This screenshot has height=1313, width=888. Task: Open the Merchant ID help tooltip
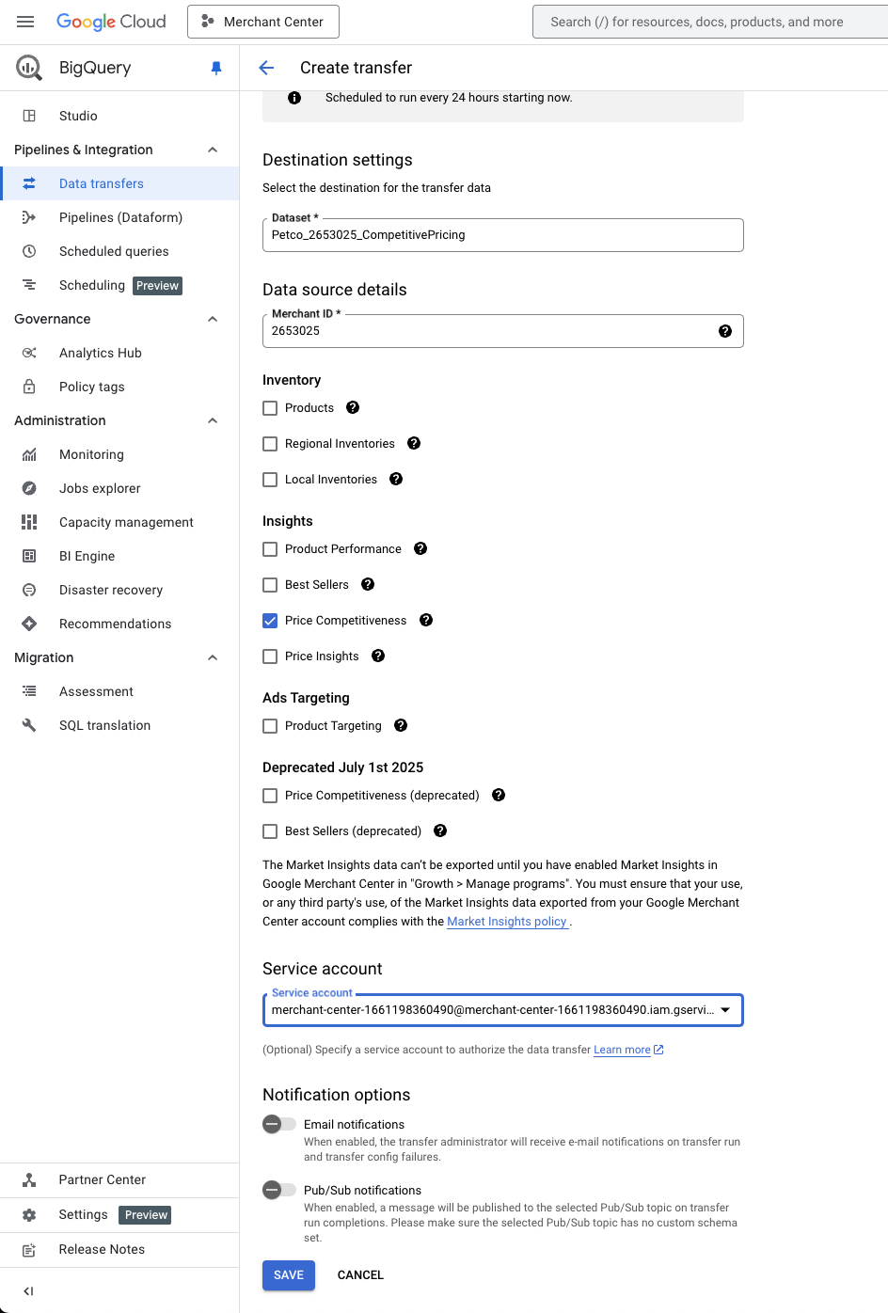point(725,330)
